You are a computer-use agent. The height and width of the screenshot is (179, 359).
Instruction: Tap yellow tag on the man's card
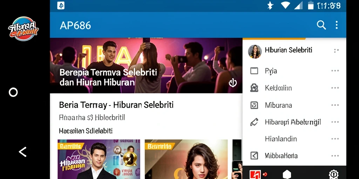click(x=71, y=146)
